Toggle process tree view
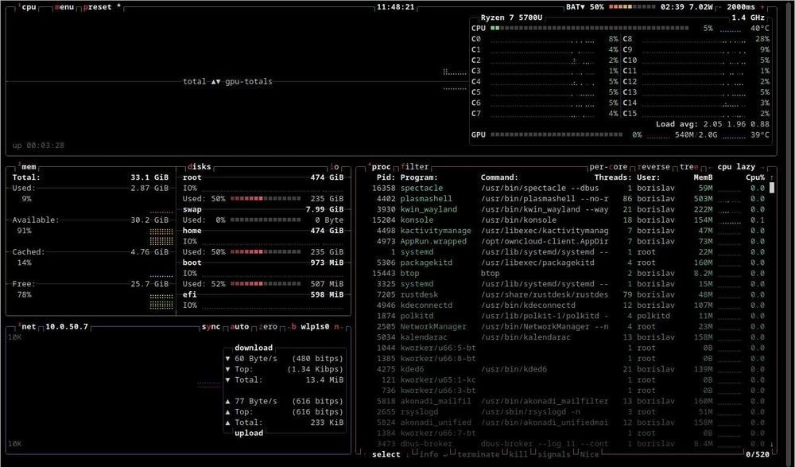Image resolution: width=795 pixels, height=467 pixels. 689,166
